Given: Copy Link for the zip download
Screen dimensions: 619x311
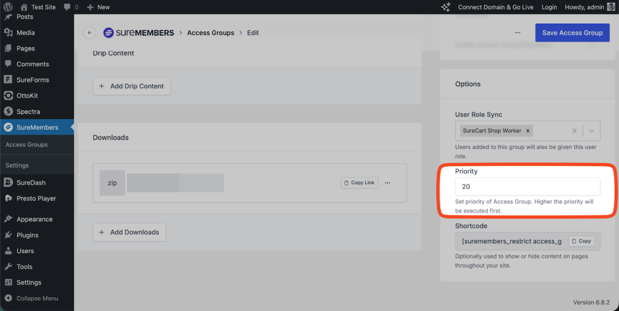Looking at the screenshot, I should 359,183.
